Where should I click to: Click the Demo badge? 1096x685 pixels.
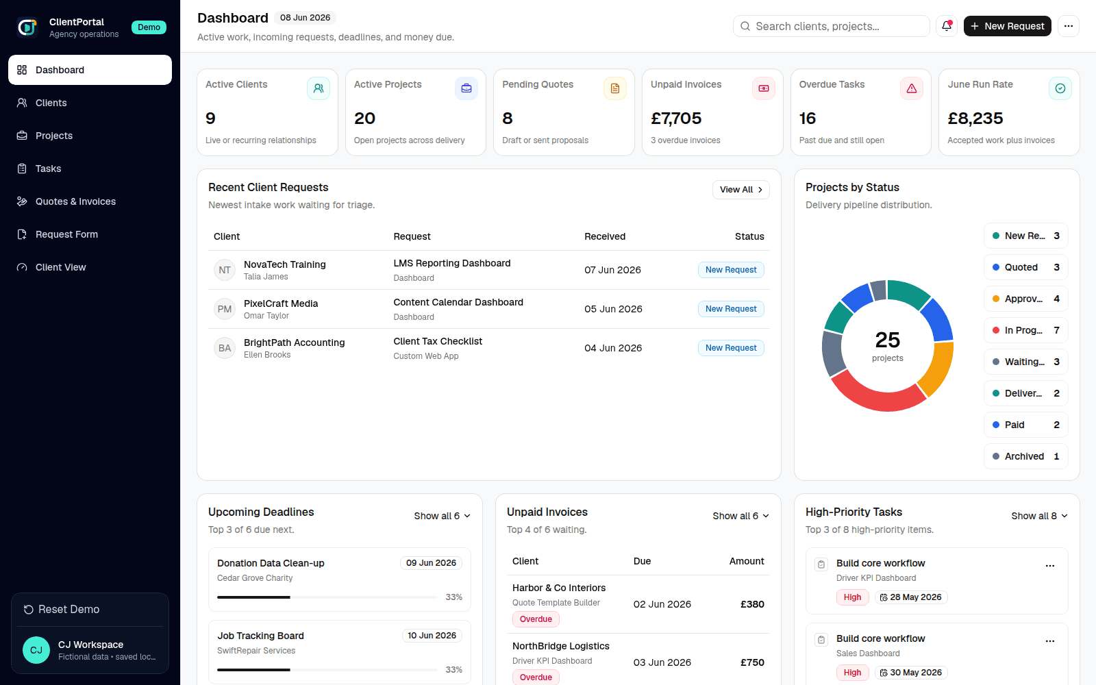149,27
